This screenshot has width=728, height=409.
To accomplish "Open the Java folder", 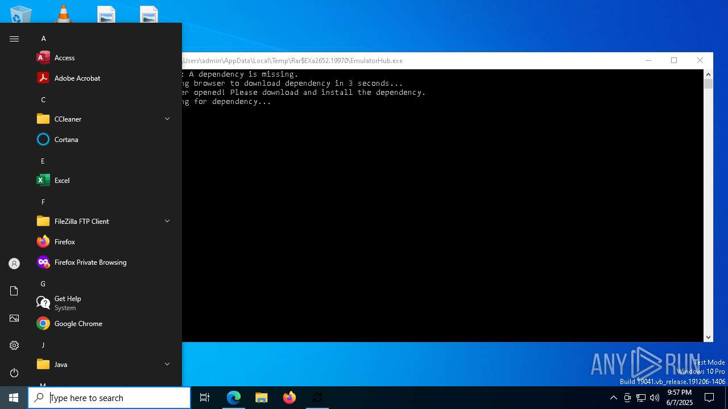I will click(x=105, y=364).
